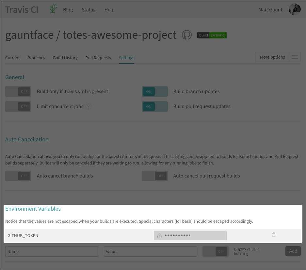Click the broadcast tower notification icon
The height and width of the screenshot is (270, 306).
(53, 9)
